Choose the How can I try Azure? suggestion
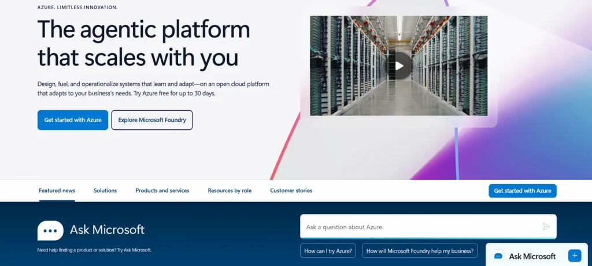This screenshot has width=592, height=266. pos(328,250)
